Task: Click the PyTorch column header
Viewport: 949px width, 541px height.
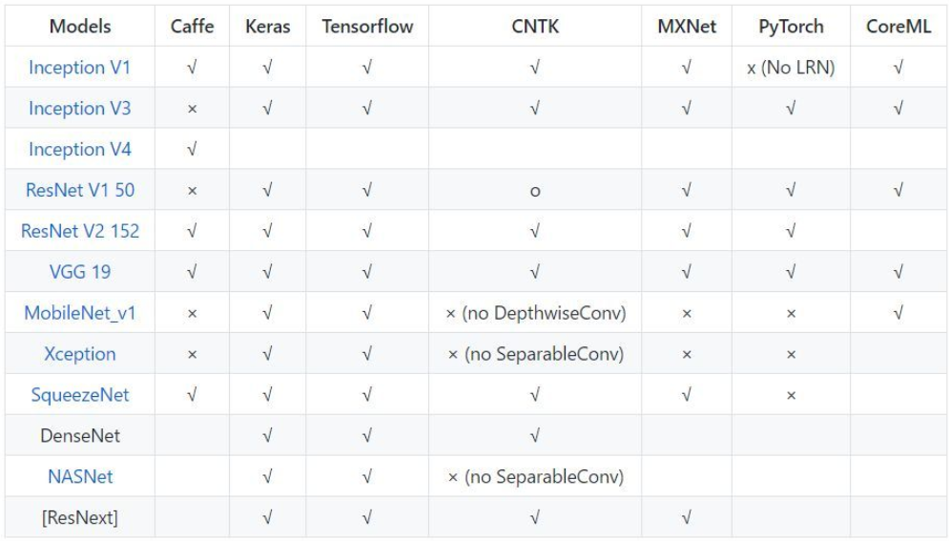Action: 791,26
